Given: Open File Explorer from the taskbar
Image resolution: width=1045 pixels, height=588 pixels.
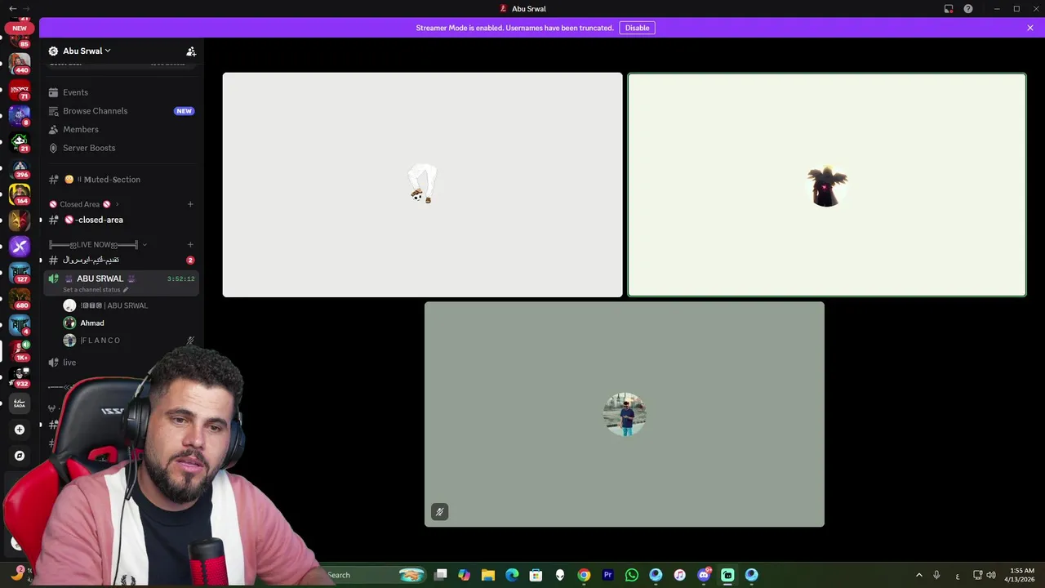Looking at the screenshot, I should pos(488,575).
